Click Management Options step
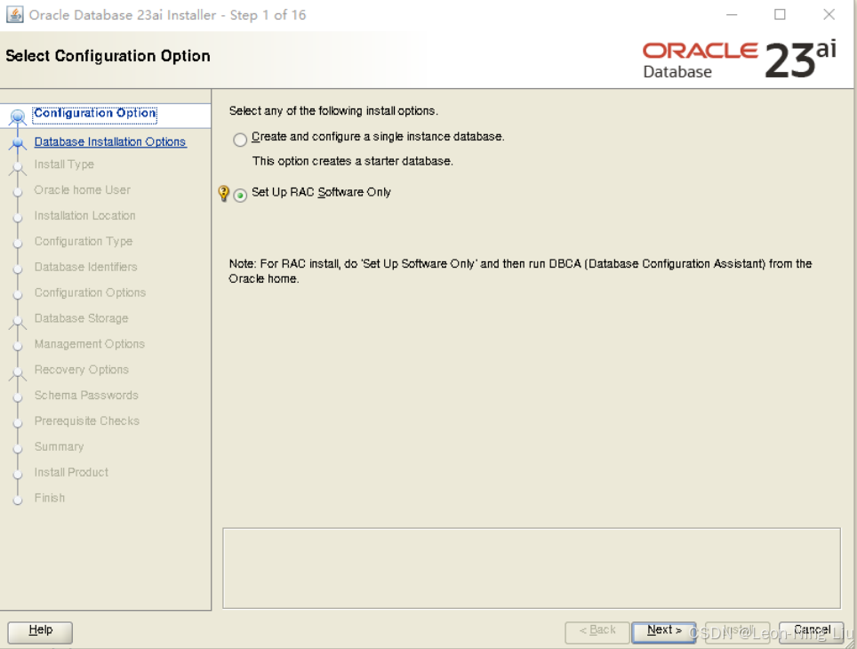The image size is (857, 649). click(x=89, y=344)
